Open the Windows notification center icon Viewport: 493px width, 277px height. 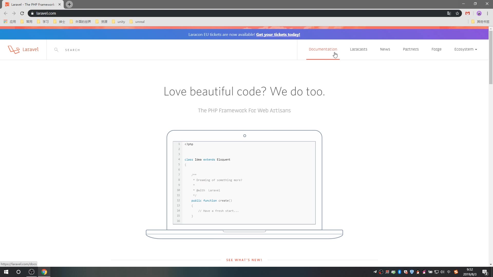pyautogui.click(x=485, y=272)
